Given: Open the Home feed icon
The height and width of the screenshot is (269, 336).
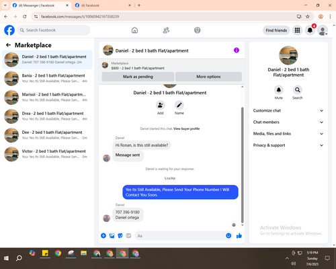Looking at the screenshot, I should (x=134, y=30).
